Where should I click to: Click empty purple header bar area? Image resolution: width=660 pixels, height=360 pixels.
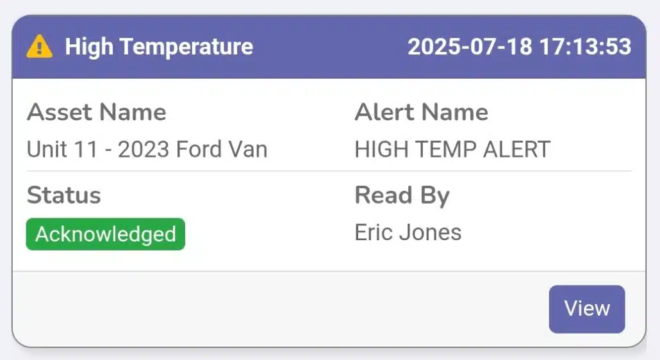tap(330, 47)
